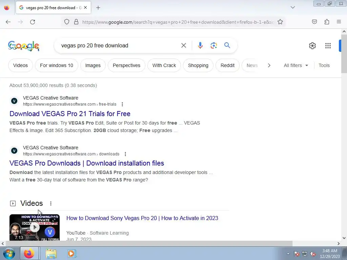Save page to Pocket icon
The height and width of the screenshot is (260, 347).
[x=314, y=22]
